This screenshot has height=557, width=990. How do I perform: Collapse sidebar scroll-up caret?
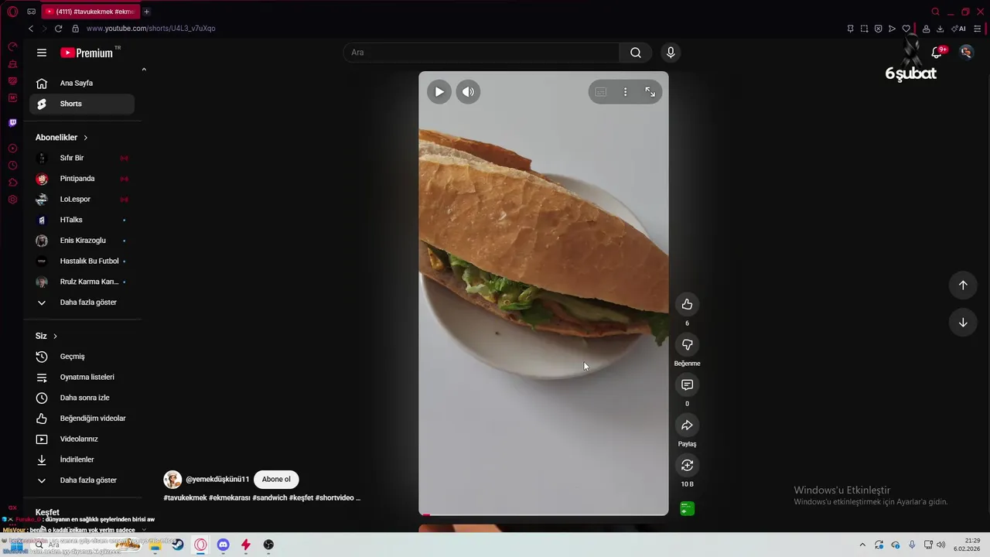click(144, 70)
